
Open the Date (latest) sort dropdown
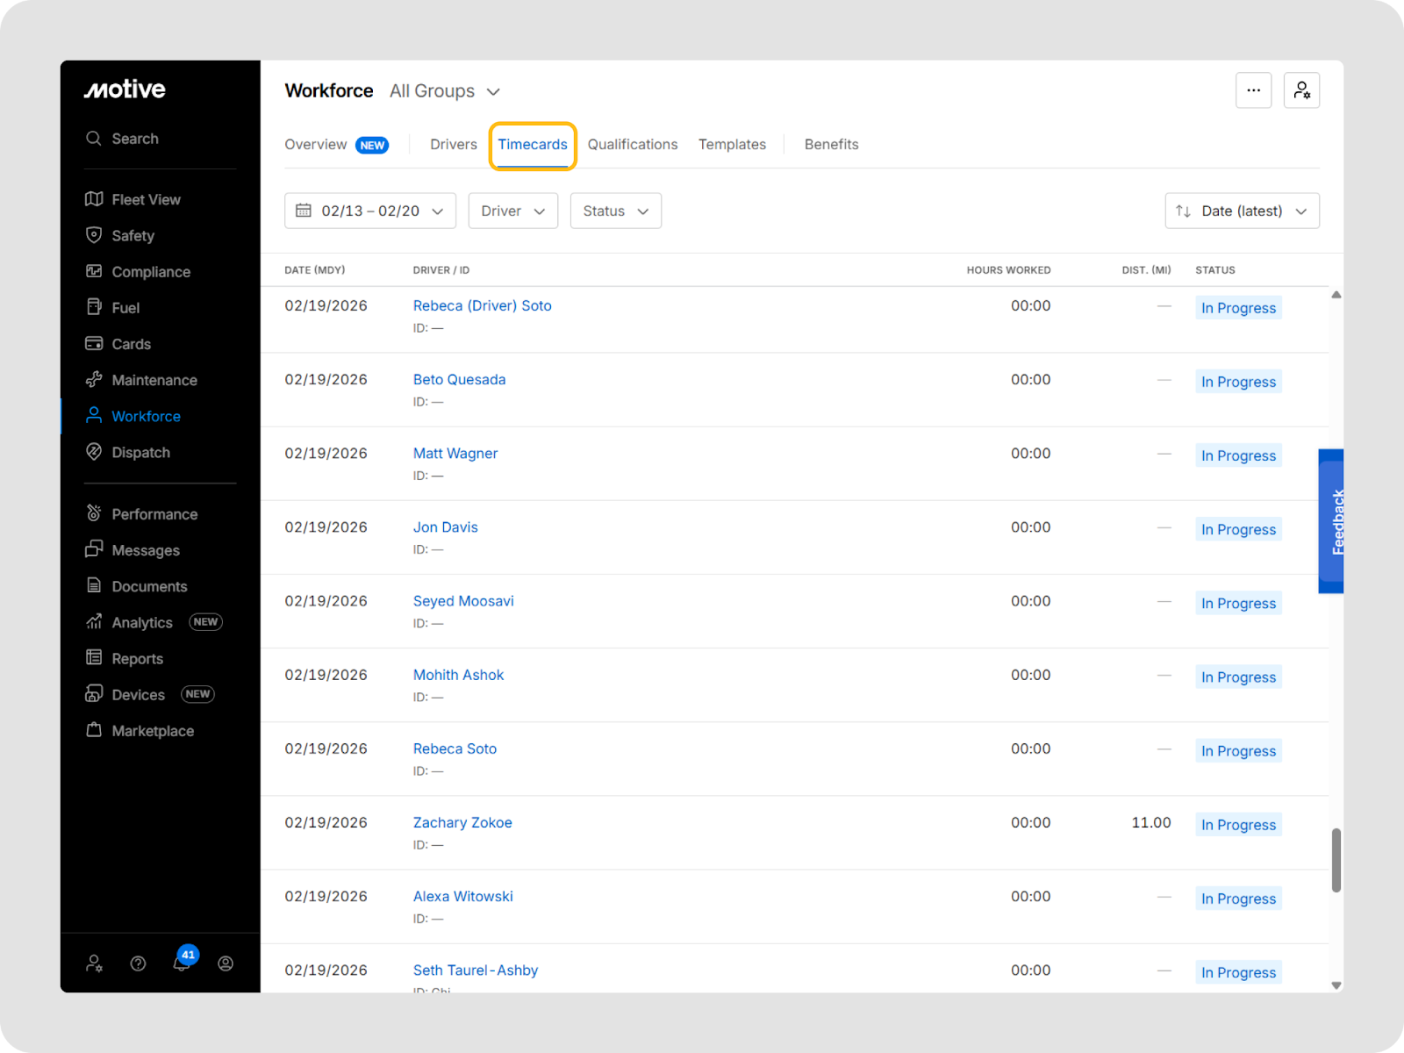click(1241, 211)
